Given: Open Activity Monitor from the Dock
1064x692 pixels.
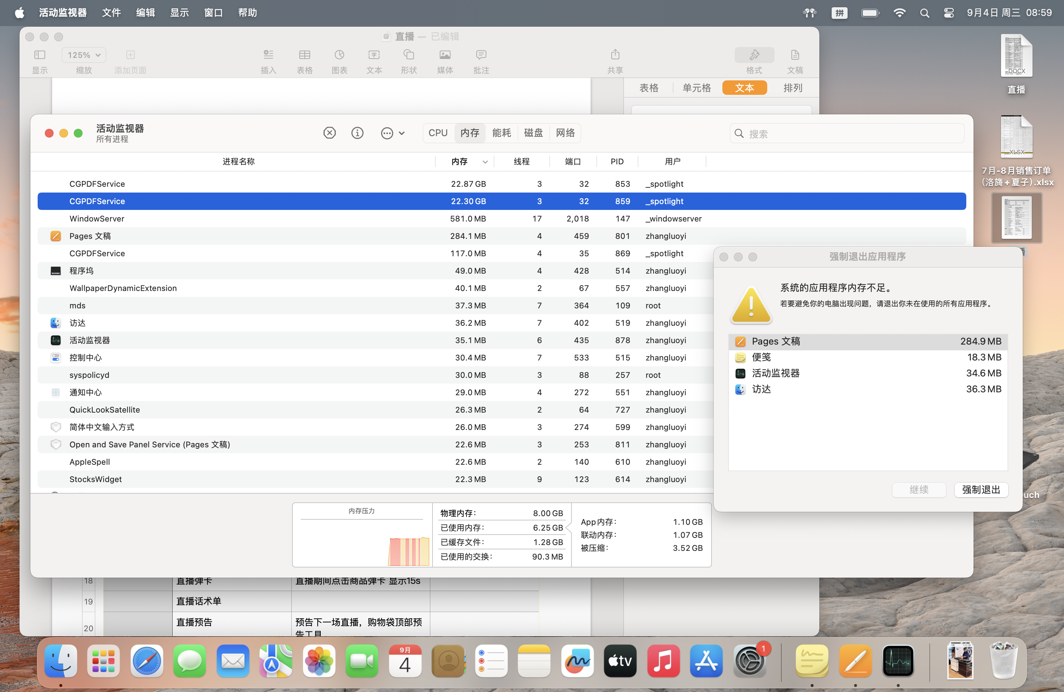Looking at the screenshot, I should (898, 661).
